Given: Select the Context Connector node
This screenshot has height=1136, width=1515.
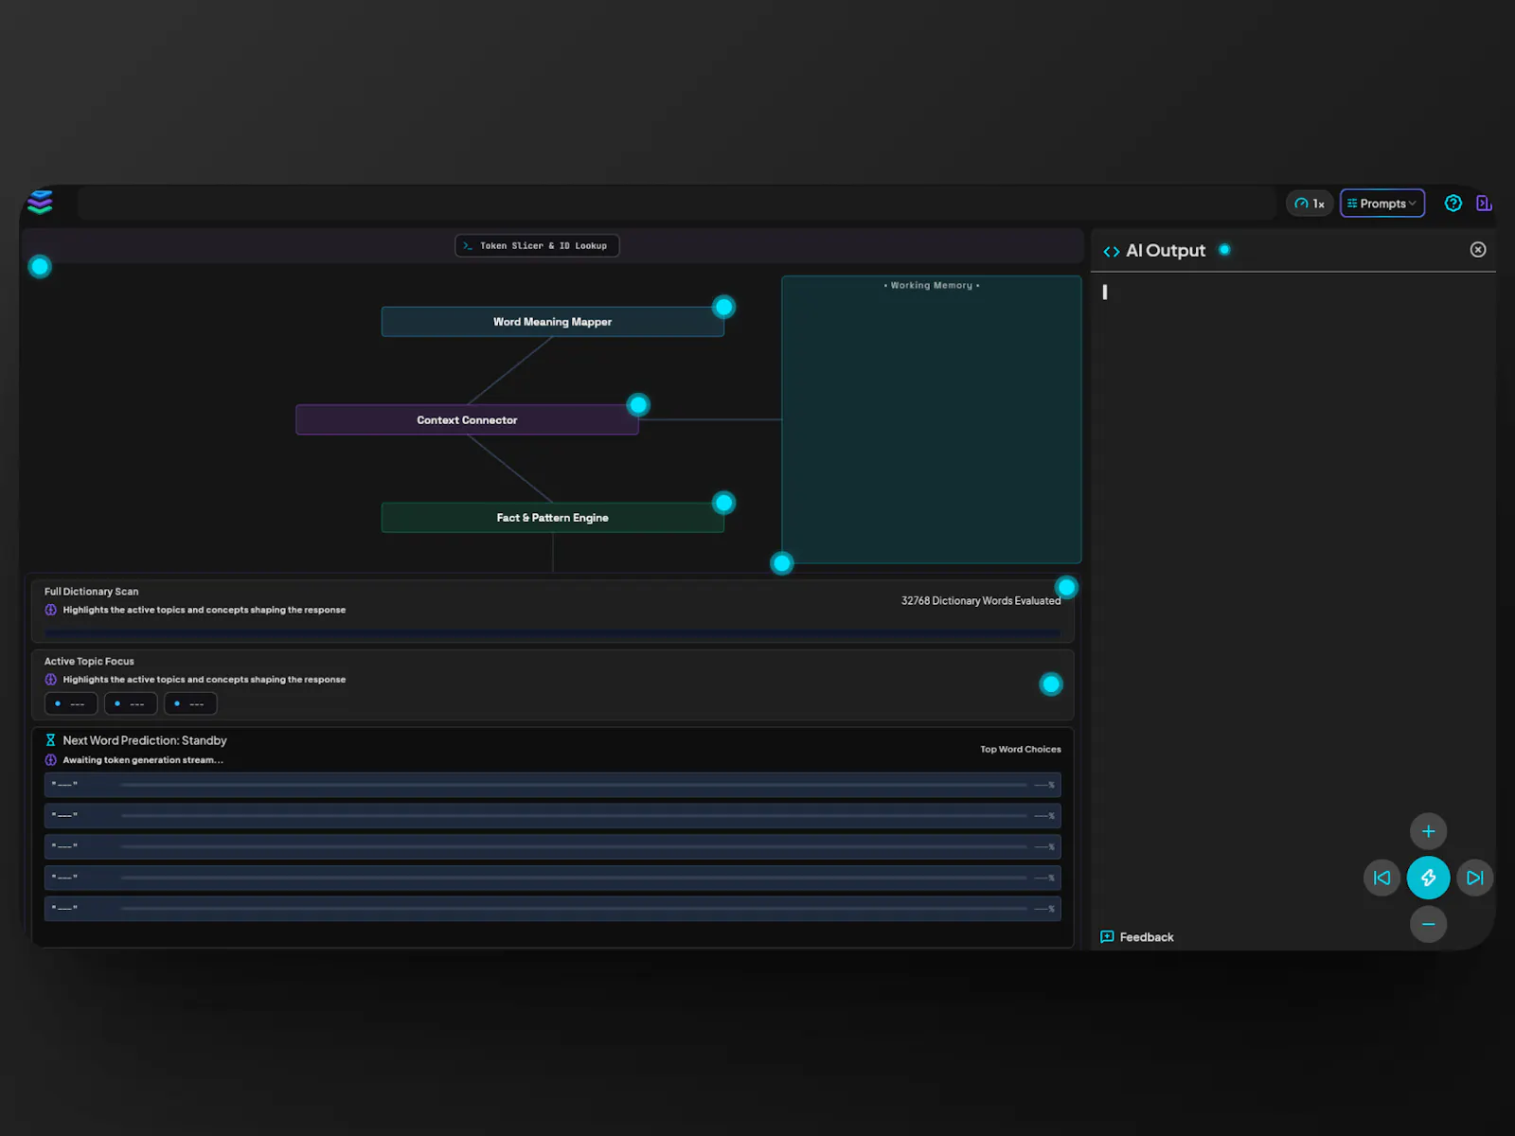Looking at the screenshot, I should (x=467, y=420).
